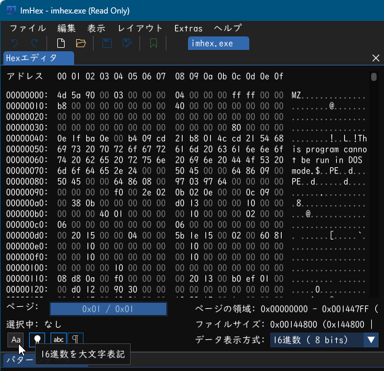The width and height of the screenshot is (384, 371).
Task: Click byte 38 in row 000000a0
Action: tap(76, 203)
